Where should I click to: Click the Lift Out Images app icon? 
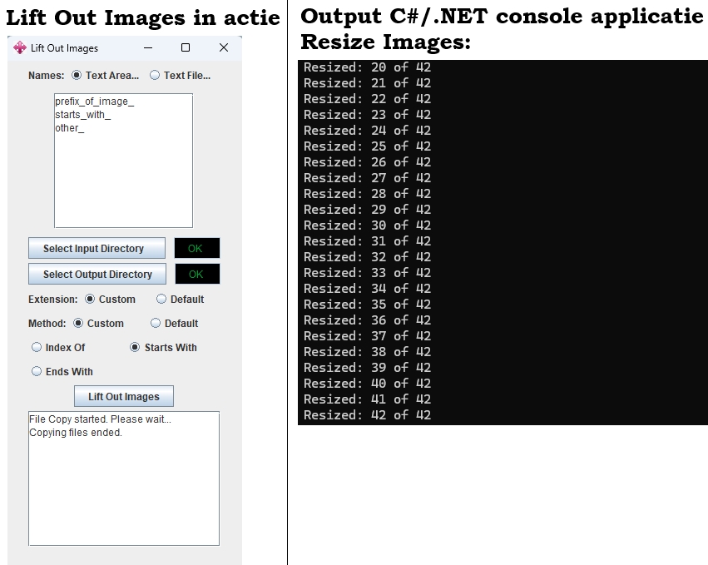20,48
